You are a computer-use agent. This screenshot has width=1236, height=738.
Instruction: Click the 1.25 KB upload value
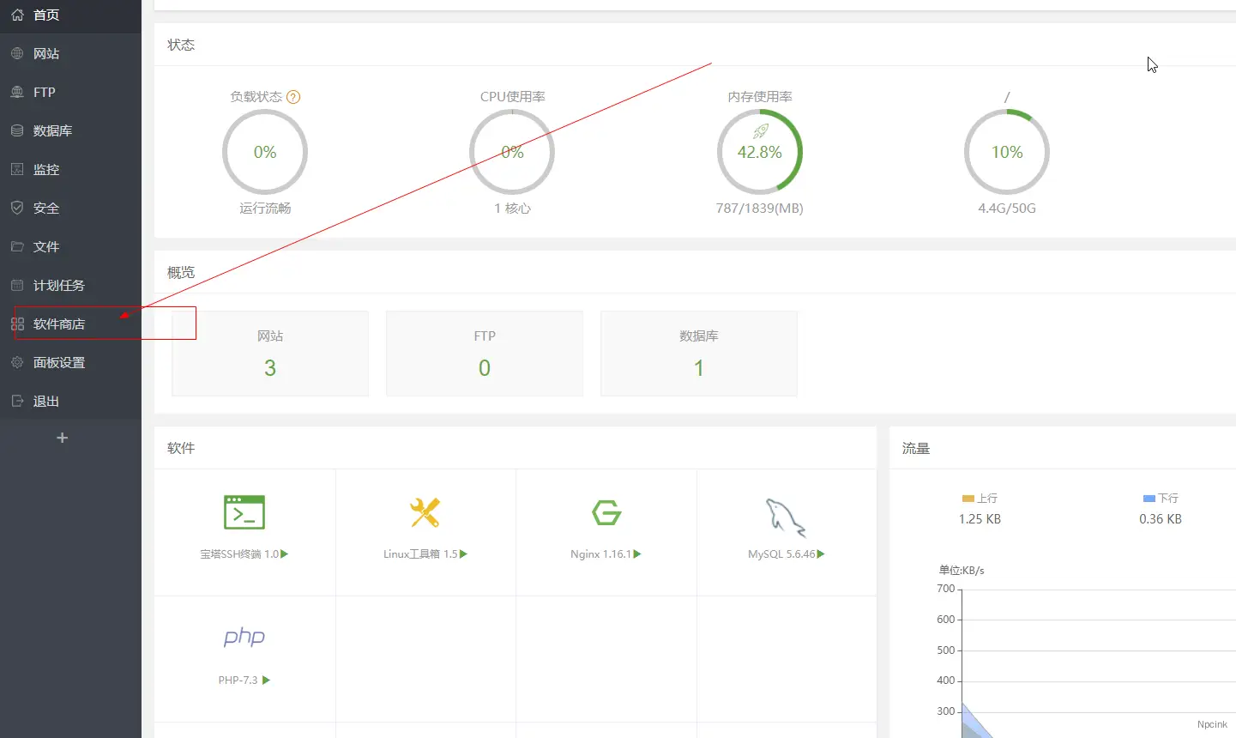click(x=980, y=519)
